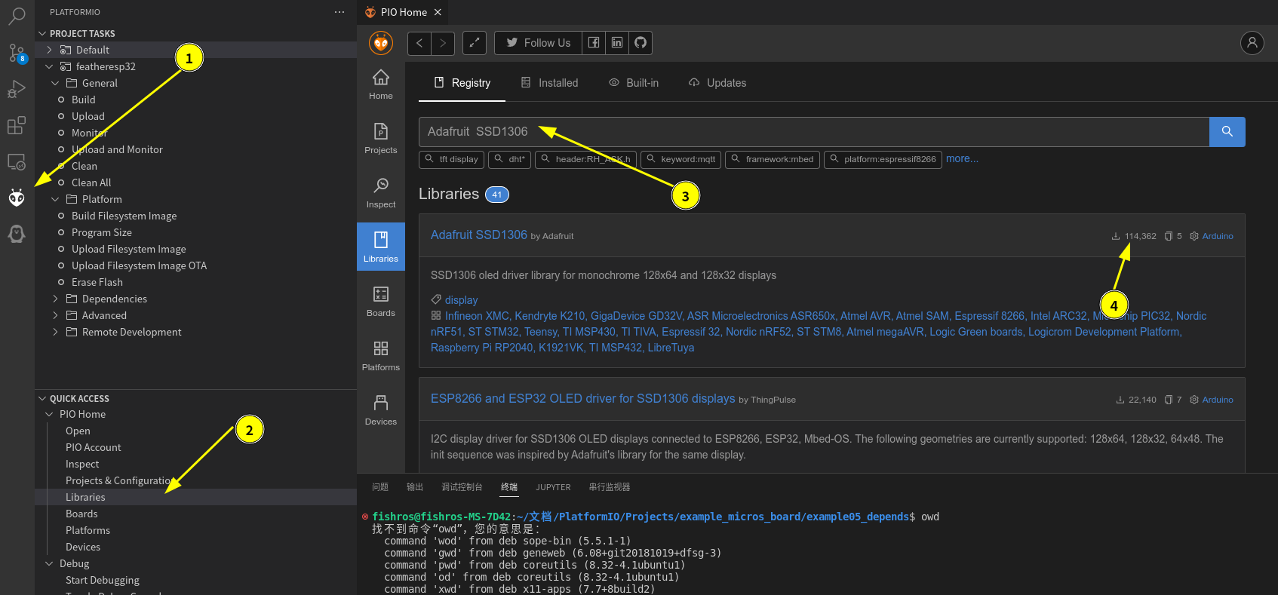
Task: Open the Extensions view icon
Action: pos(17,125)
